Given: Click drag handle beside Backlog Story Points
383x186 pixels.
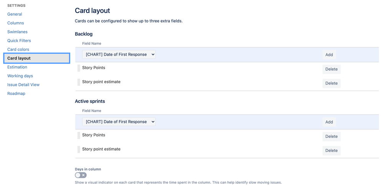Looking at the screenshot, I should pyautogui.click(x=79, y=68).
